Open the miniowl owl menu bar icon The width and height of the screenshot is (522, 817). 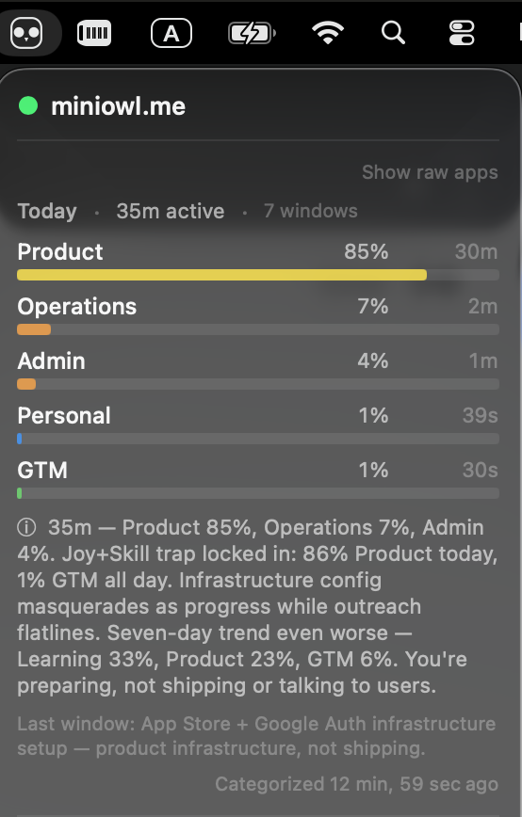pos(26,33)
